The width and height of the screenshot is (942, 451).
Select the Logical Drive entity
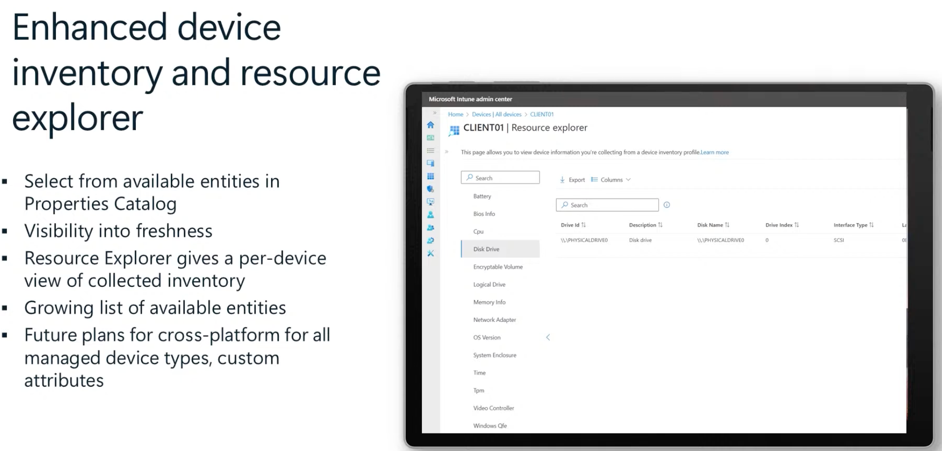500,284
